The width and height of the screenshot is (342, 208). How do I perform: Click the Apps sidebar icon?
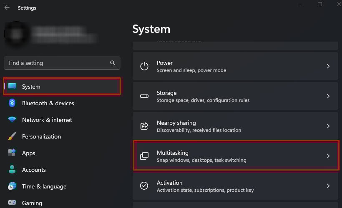point(12,153)
